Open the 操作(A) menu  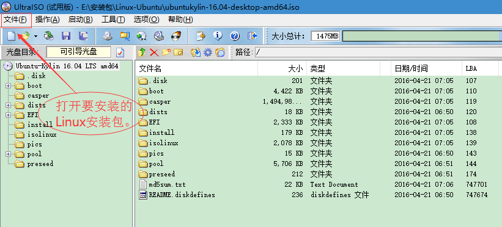47,20
